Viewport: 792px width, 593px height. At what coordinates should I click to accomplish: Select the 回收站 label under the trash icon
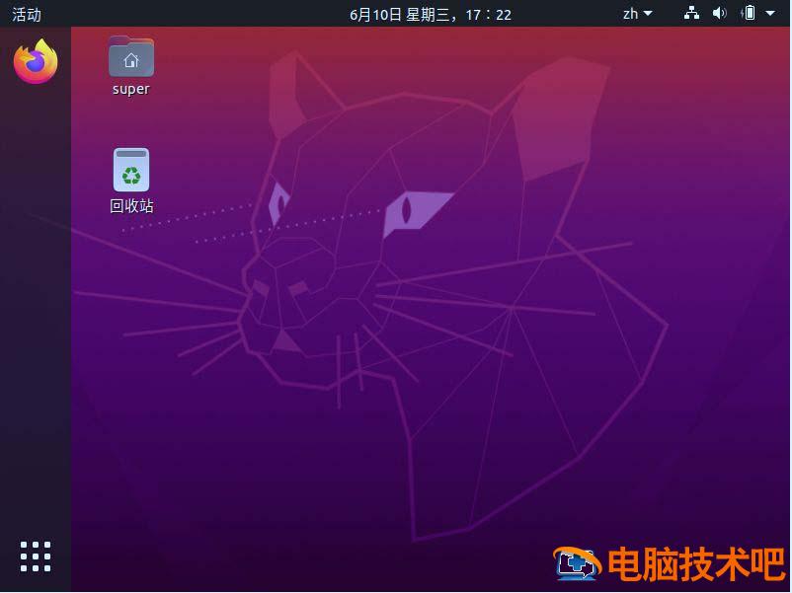[x=131, y=205]
